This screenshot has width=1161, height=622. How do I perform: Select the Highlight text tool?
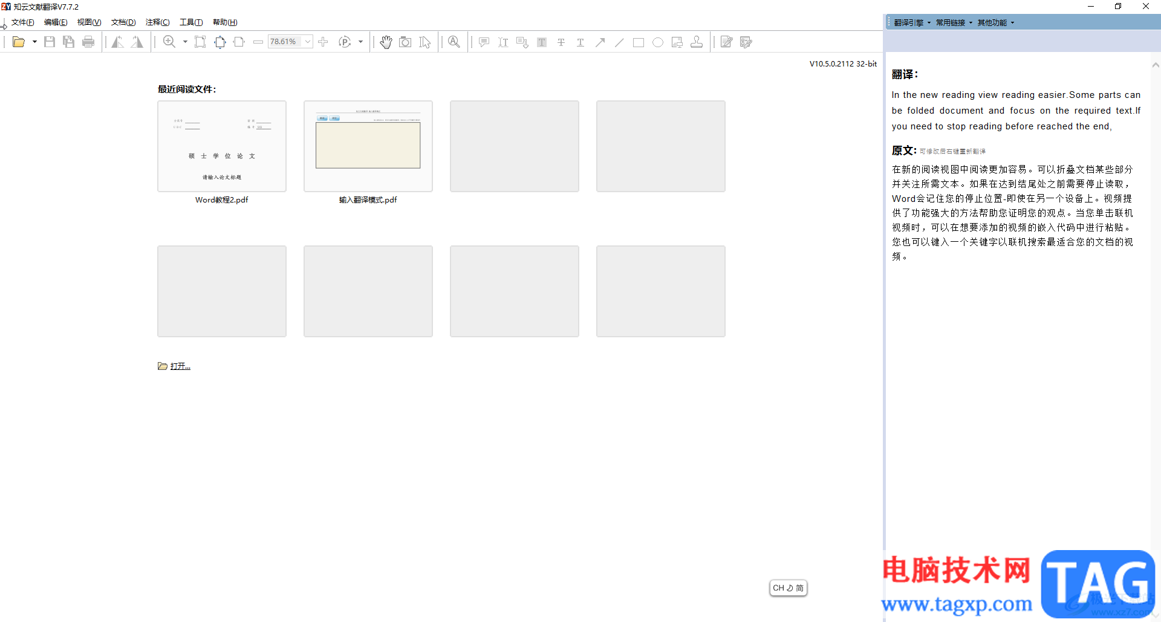[542, 42]
